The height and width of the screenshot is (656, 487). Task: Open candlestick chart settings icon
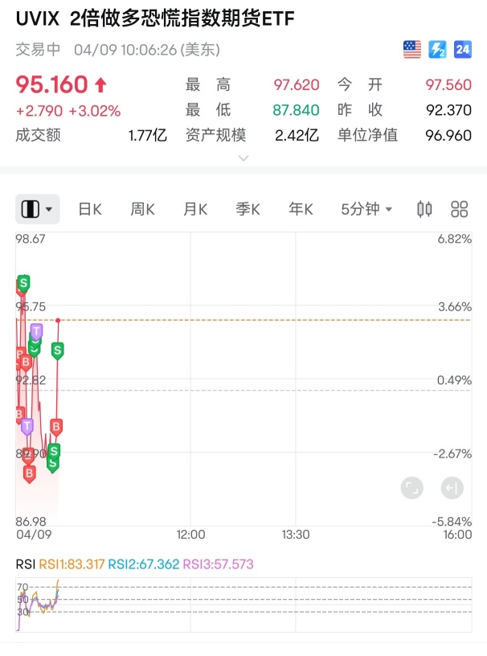(424, 209)
